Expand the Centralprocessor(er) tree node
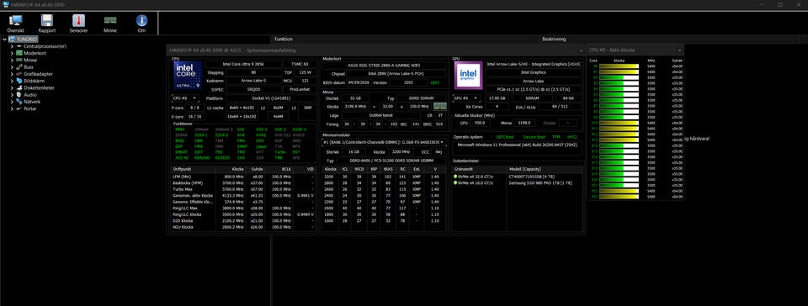The width and height of the screenshot is (808, 306). [12, 46]
